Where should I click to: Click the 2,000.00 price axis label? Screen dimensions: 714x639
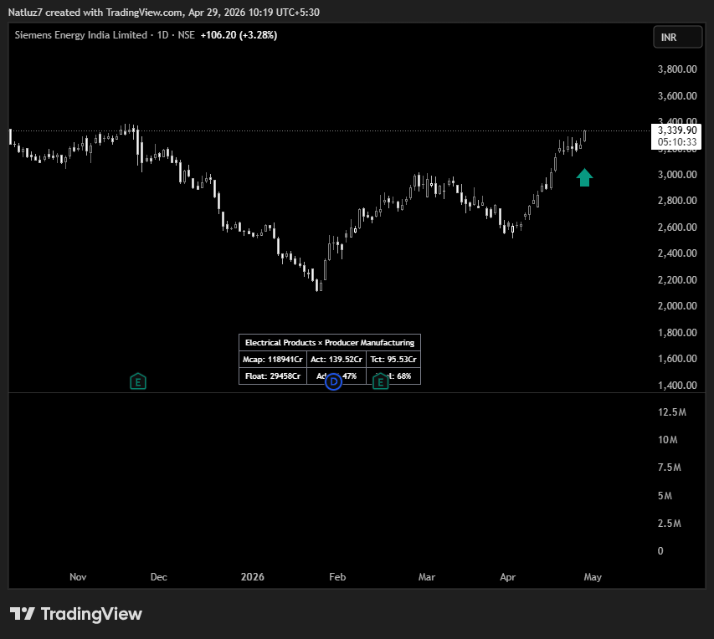[677, 306]
